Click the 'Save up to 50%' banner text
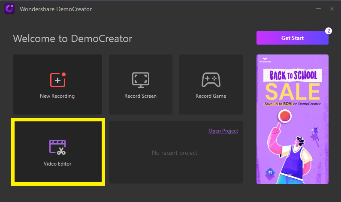Image resolution: width=341 pixels, height=202 pixels. click(292, 104)
